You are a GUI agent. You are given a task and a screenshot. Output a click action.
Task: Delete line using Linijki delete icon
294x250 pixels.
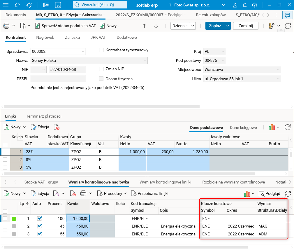tap(57, 127)
